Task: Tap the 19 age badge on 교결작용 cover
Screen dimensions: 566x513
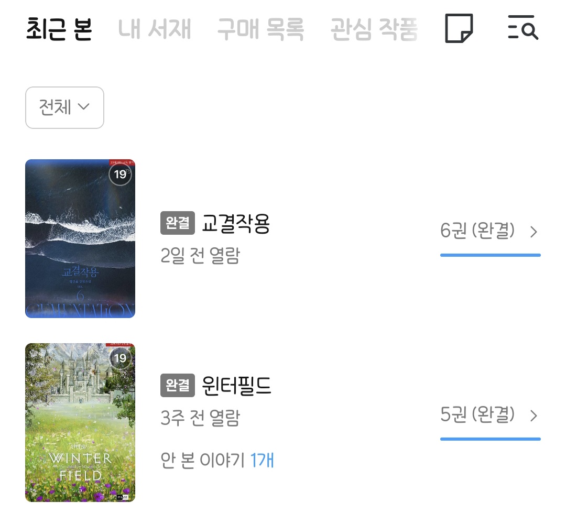Action: 120,174
